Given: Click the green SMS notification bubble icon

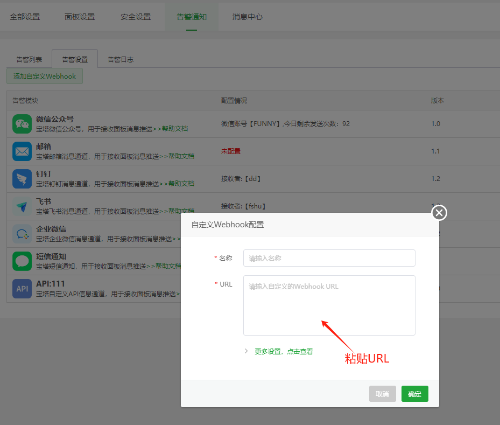Looking at the screenshot, I should tap(22, 261).
